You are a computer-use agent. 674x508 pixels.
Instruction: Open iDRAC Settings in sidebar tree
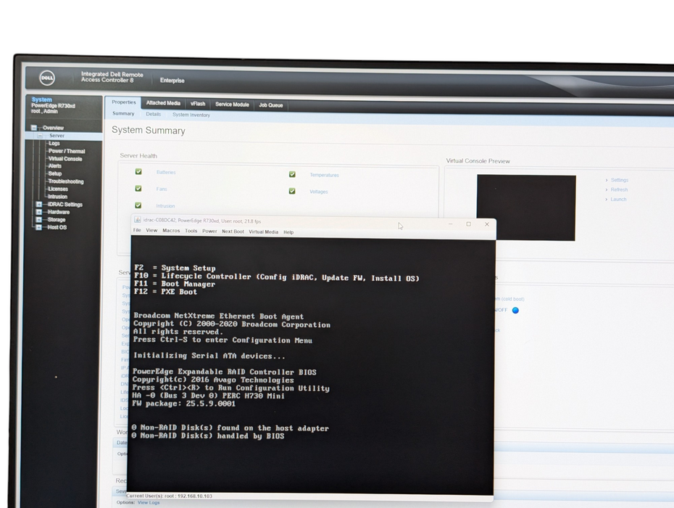pyautogui.click(x=65, y=205)
